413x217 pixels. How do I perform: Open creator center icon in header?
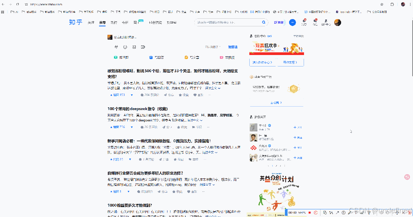pos(326,22)
